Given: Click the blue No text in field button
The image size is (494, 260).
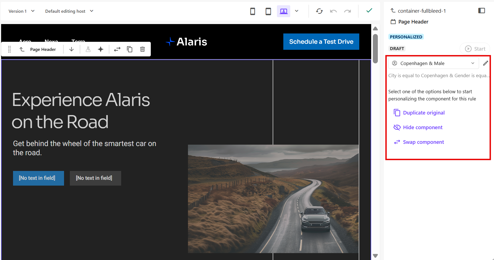Looking at the screenshot, I should click(39, 178).
